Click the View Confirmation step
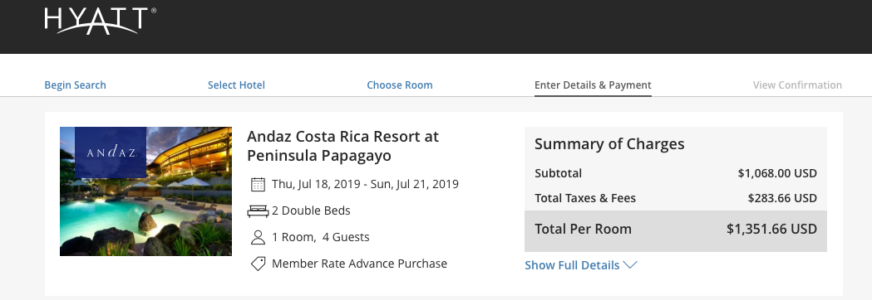The width and height of the screenshot is (872, 300). pyautogui.click(x=797, y=85)
